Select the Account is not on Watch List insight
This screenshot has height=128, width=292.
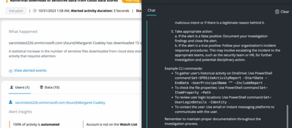coord(112,124)
